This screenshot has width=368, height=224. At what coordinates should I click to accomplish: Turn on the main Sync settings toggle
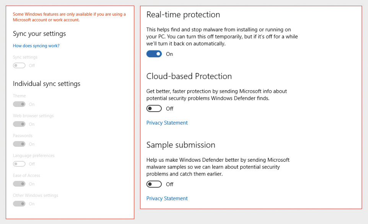(x=19, y=65)
